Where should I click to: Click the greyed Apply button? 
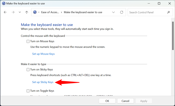click(144, 101)
